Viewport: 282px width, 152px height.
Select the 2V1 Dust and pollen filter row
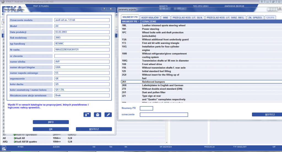201,92
